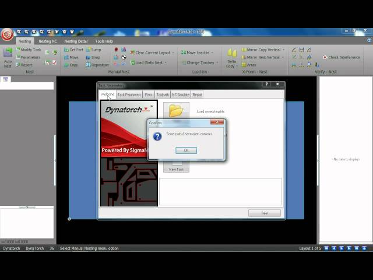Click the star icon in quick access toolbar
The height and width of the screenshot is (280, 373).
[x=72, y=32]
